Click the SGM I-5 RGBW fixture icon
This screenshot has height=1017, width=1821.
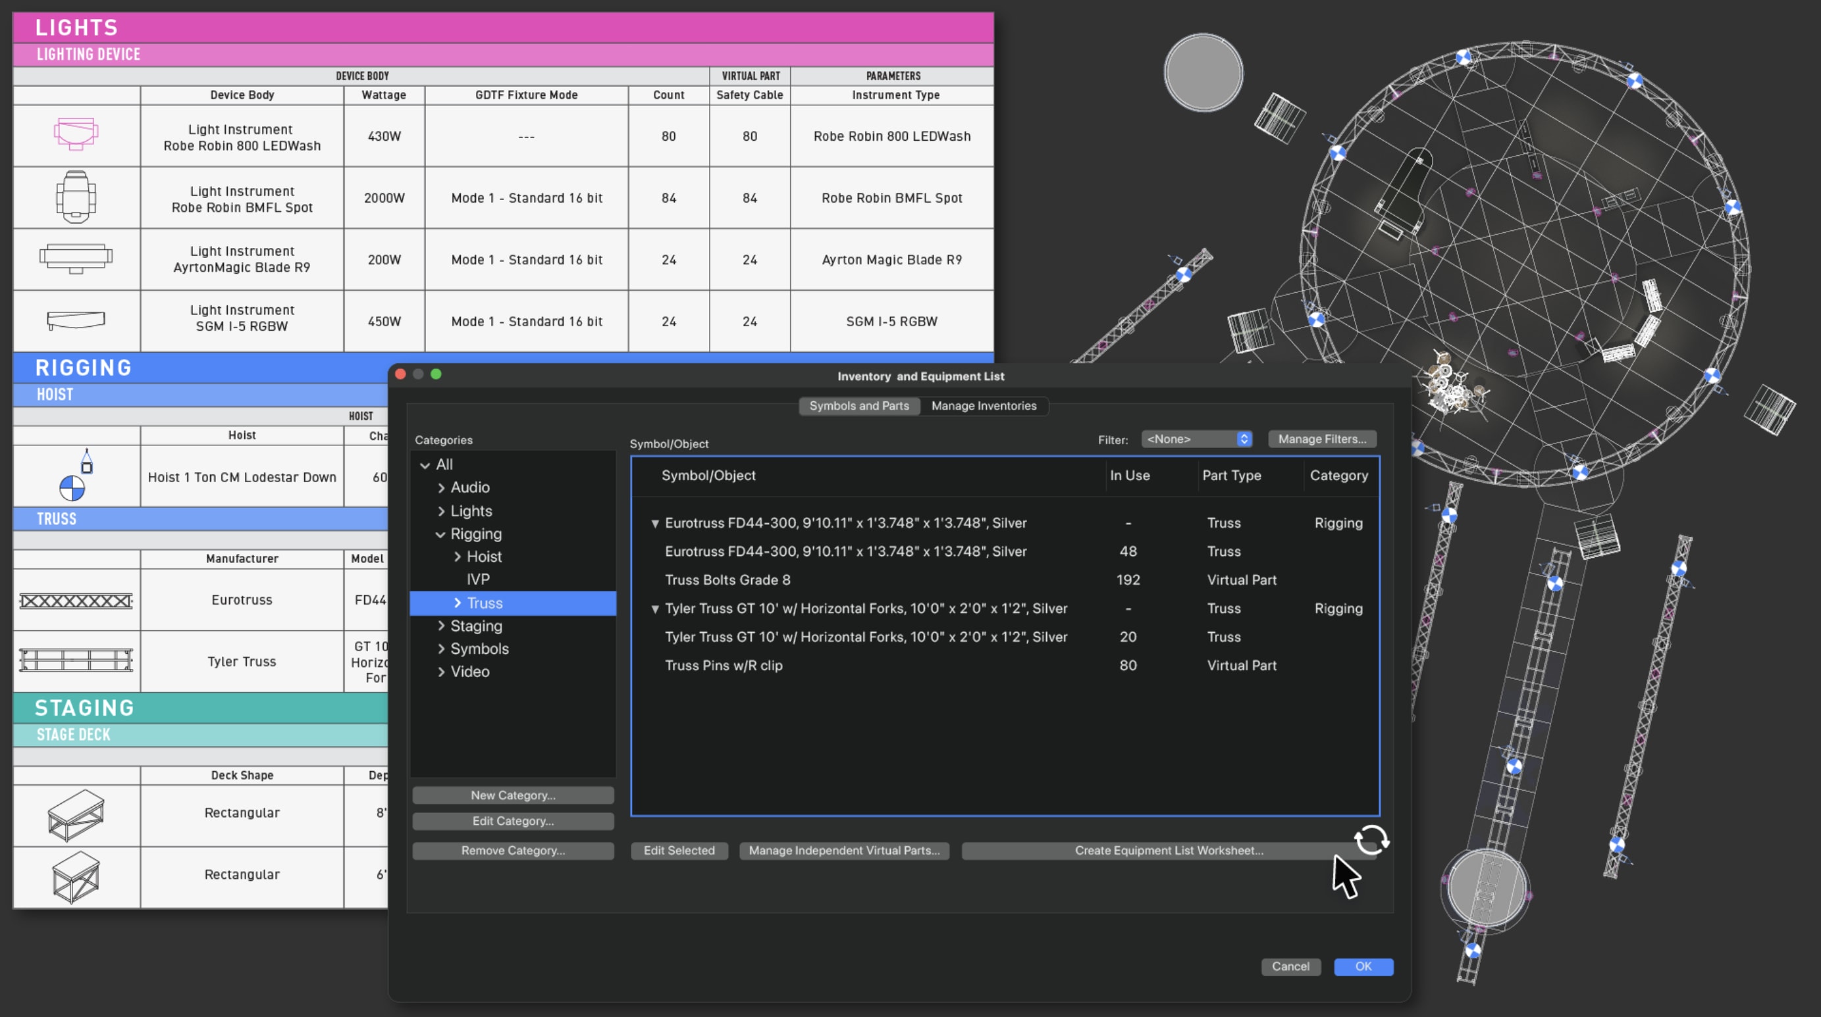click(x=76, y=320)
